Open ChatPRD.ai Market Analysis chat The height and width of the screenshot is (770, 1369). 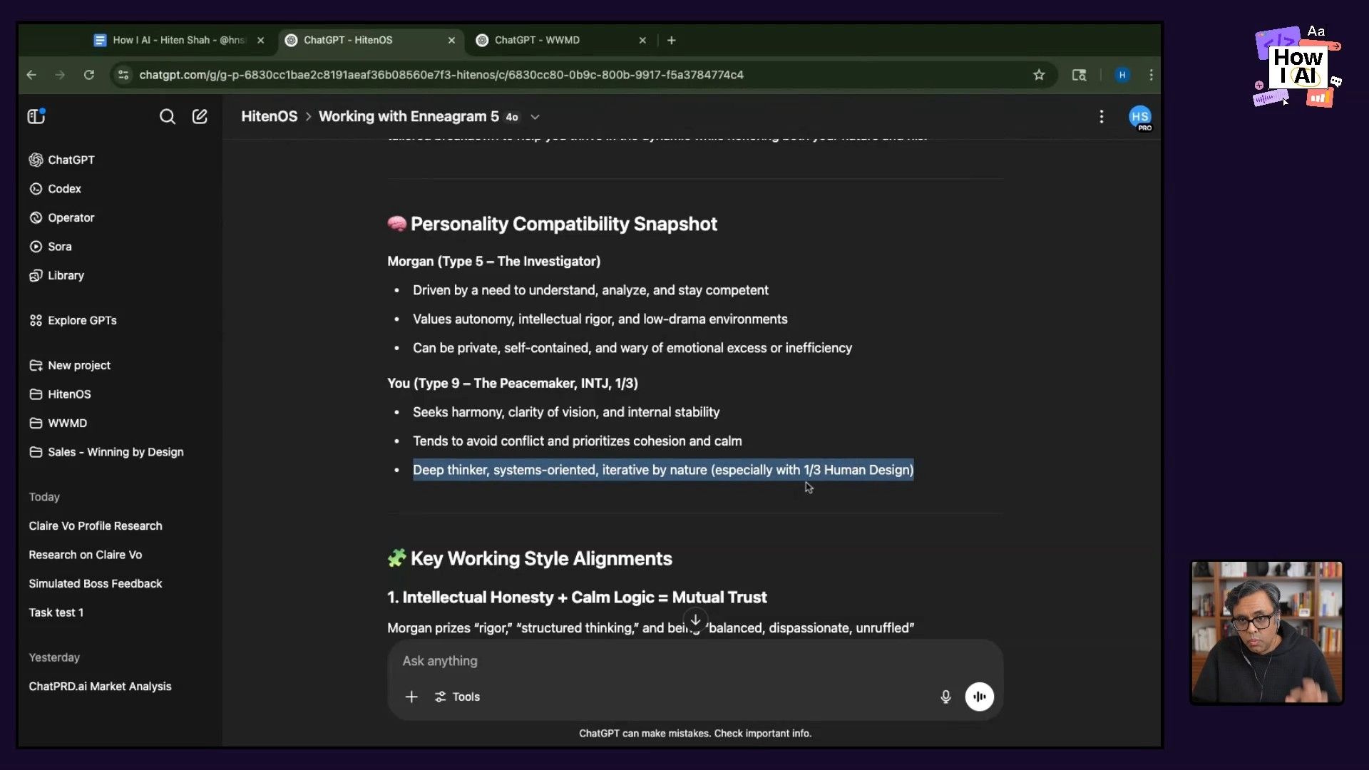click(100, 687)
